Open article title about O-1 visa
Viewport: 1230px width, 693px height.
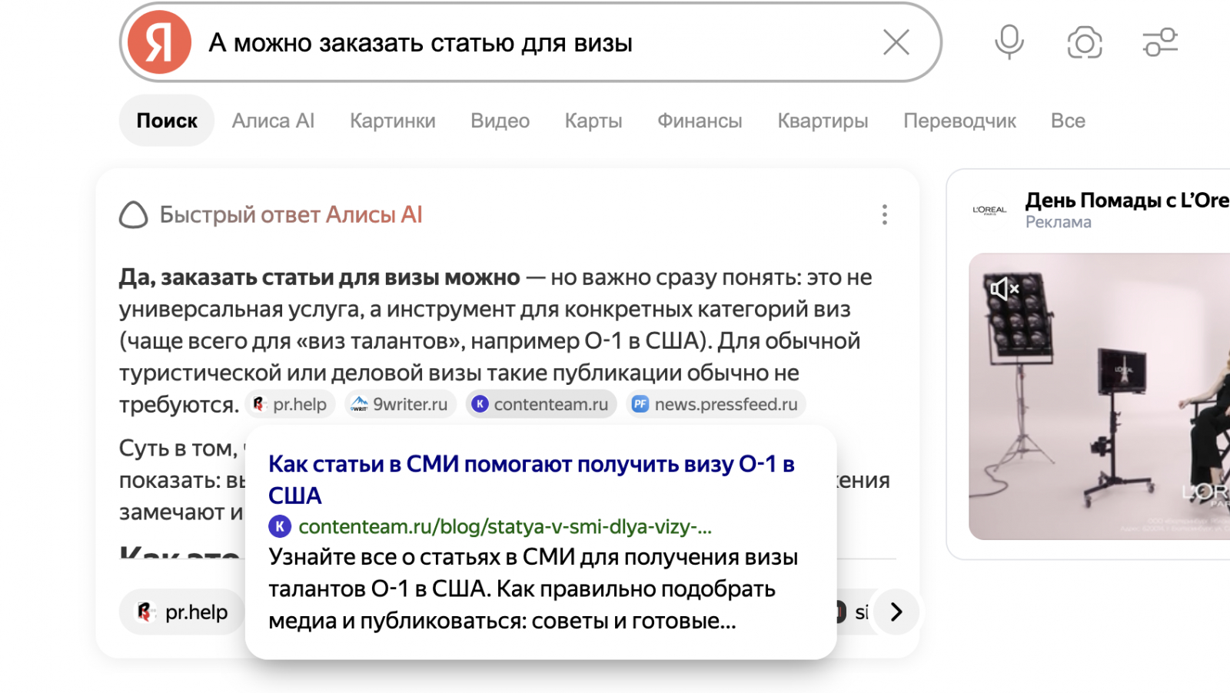pos(531,479)
